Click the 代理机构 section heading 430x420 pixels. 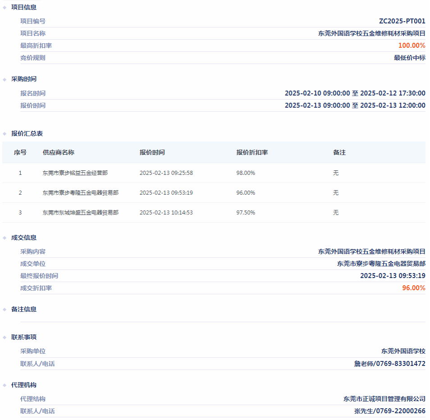[24, 385]
